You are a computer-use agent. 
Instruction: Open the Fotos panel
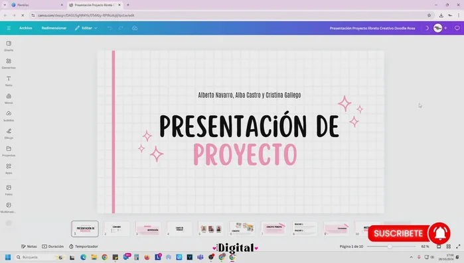point(9,189)
